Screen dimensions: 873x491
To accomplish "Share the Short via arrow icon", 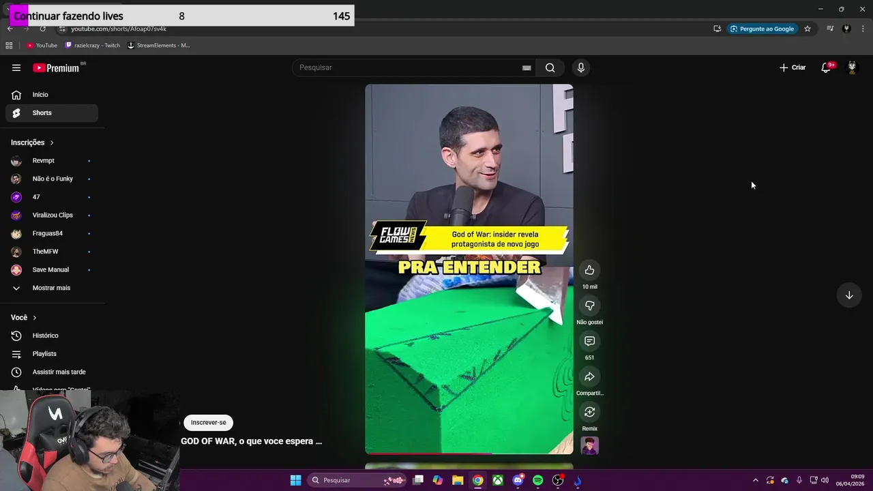I will (589, 376).
